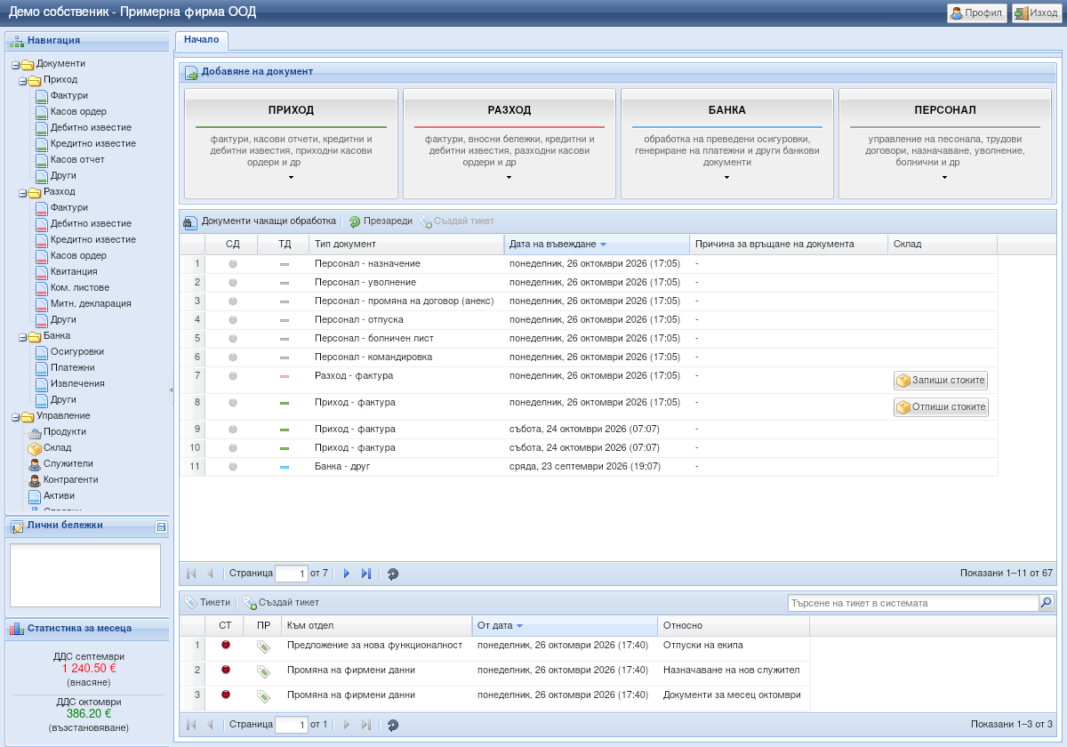Screen dimensions: 1067x747
Task: Click the Изход logout button
Action: click(1036, 13)
